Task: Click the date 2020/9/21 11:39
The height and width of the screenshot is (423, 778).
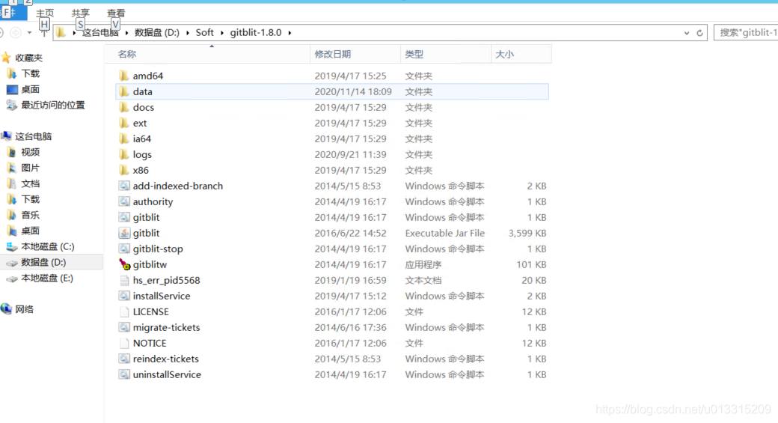Action: [350, 154]
